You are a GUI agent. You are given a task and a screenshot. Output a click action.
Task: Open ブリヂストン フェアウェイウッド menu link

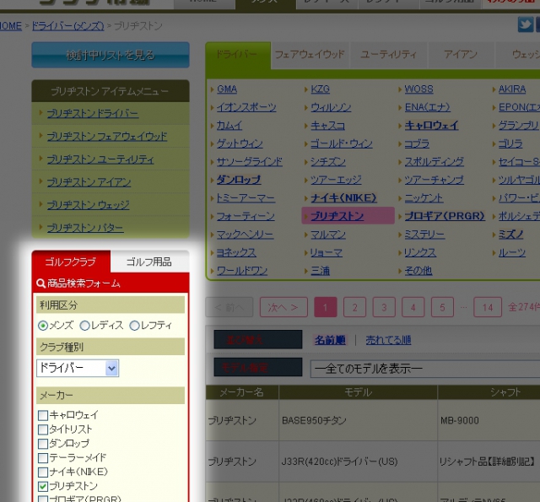point(107,137)
